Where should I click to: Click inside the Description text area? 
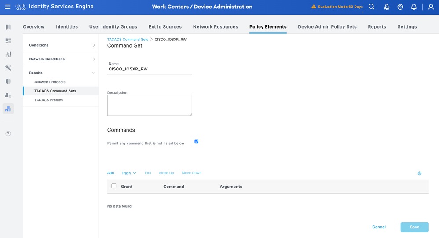(150, 105)
